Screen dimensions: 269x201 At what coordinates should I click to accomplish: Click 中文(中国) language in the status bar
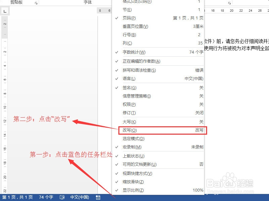click(80, 197)
